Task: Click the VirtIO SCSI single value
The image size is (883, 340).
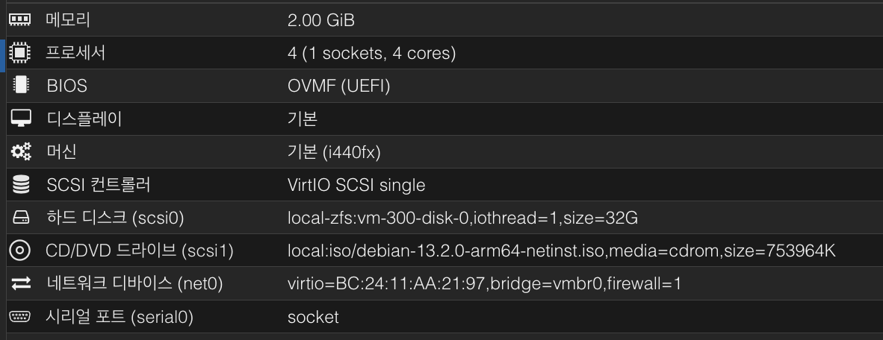Action: (356, 185)
